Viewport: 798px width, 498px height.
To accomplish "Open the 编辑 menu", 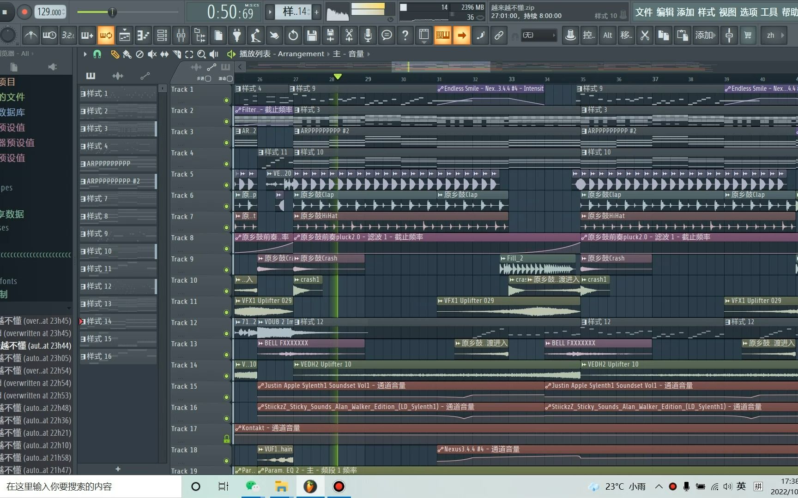I will 665,12.
